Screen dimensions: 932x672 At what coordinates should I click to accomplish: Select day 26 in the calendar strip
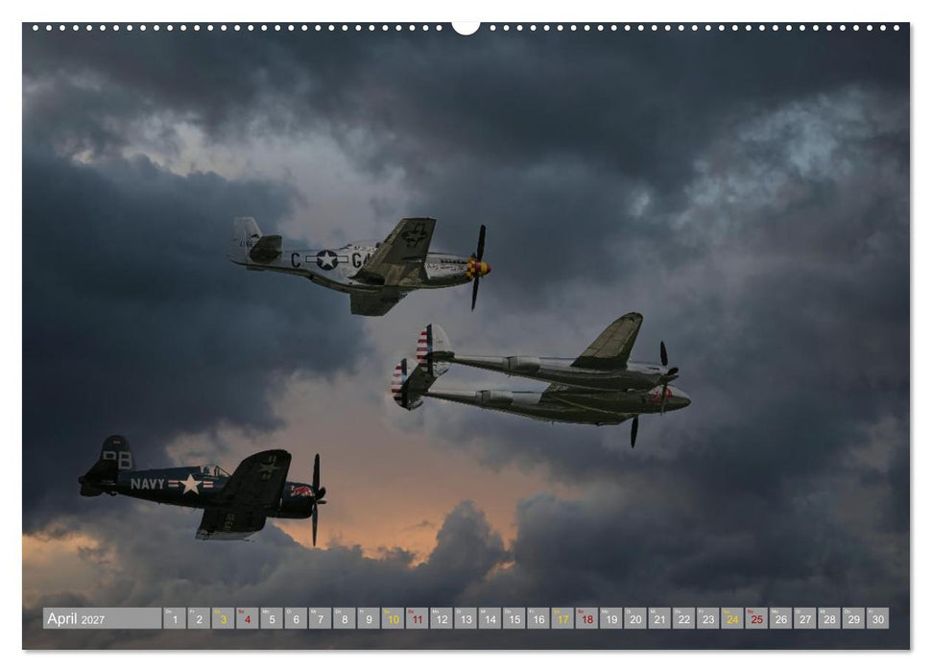coord(781,618)
